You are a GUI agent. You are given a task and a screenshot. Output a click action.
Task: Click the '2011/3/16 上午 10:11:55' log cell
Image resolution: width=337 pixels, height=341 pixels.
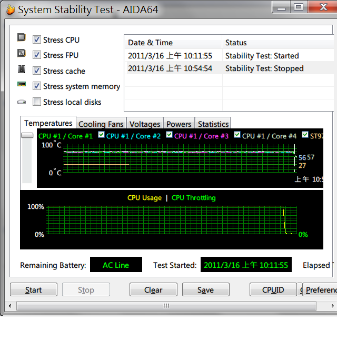tap(170, 56)
